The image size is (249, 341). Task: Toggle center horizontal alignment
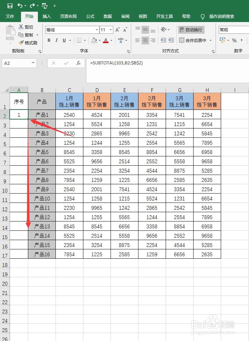145,40
